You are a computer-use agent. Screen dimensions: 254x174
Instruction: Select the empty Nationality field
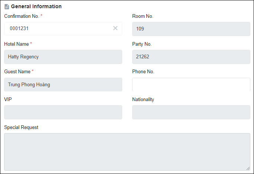191,112
